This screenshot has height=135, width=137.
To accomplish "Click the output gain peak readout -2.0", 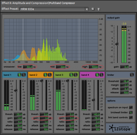I will point(124,24).
